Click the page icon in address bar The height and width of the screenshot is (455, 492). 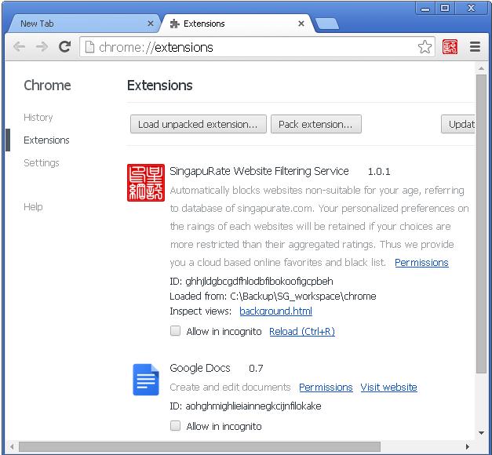click(89, 47)
